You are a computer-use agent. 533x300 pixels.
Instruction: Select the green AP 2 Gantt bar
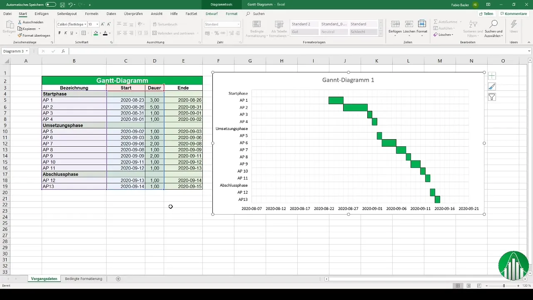(x=355, y=107)
